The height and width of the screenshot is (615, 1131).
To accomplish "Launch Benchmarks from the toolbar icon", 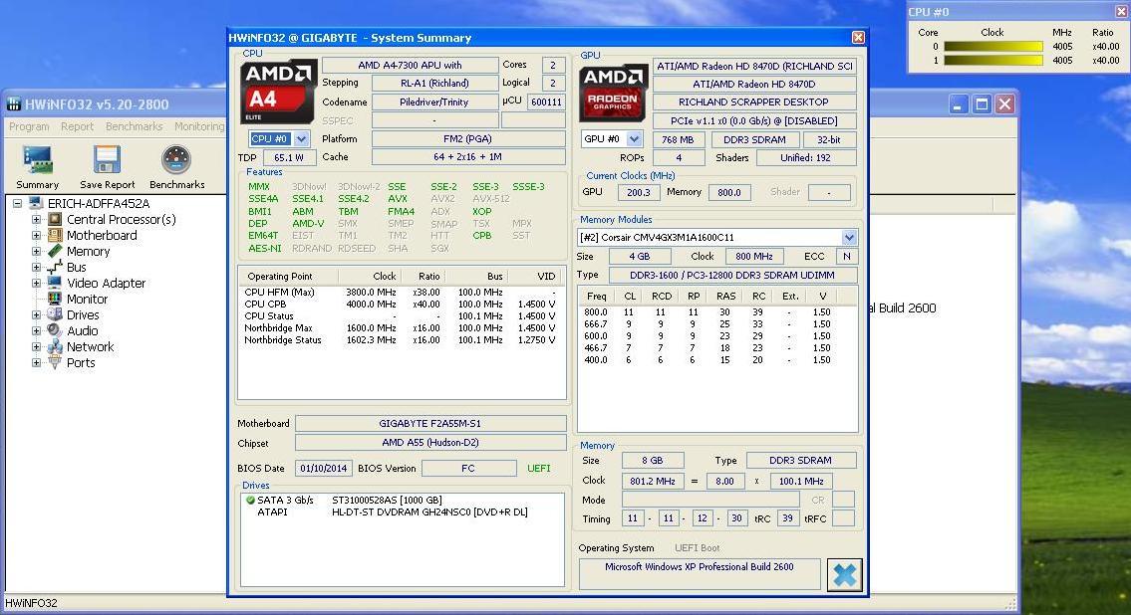I will (176, 160).
